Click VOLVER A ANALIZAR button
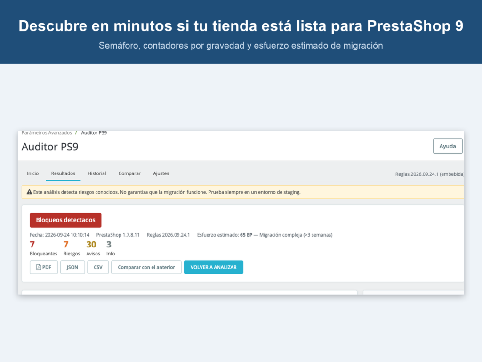 214,267
